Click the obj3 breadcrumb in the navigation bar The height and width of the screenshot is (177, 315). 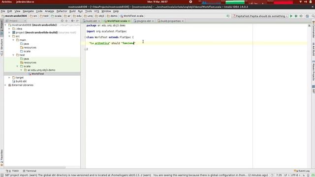coord(99,16)
